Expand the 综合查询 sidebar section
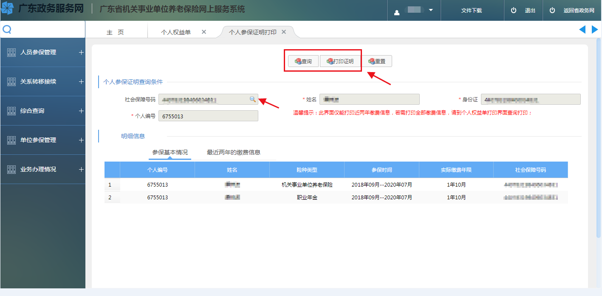The image size is (602, 296). tap(81, 111)
